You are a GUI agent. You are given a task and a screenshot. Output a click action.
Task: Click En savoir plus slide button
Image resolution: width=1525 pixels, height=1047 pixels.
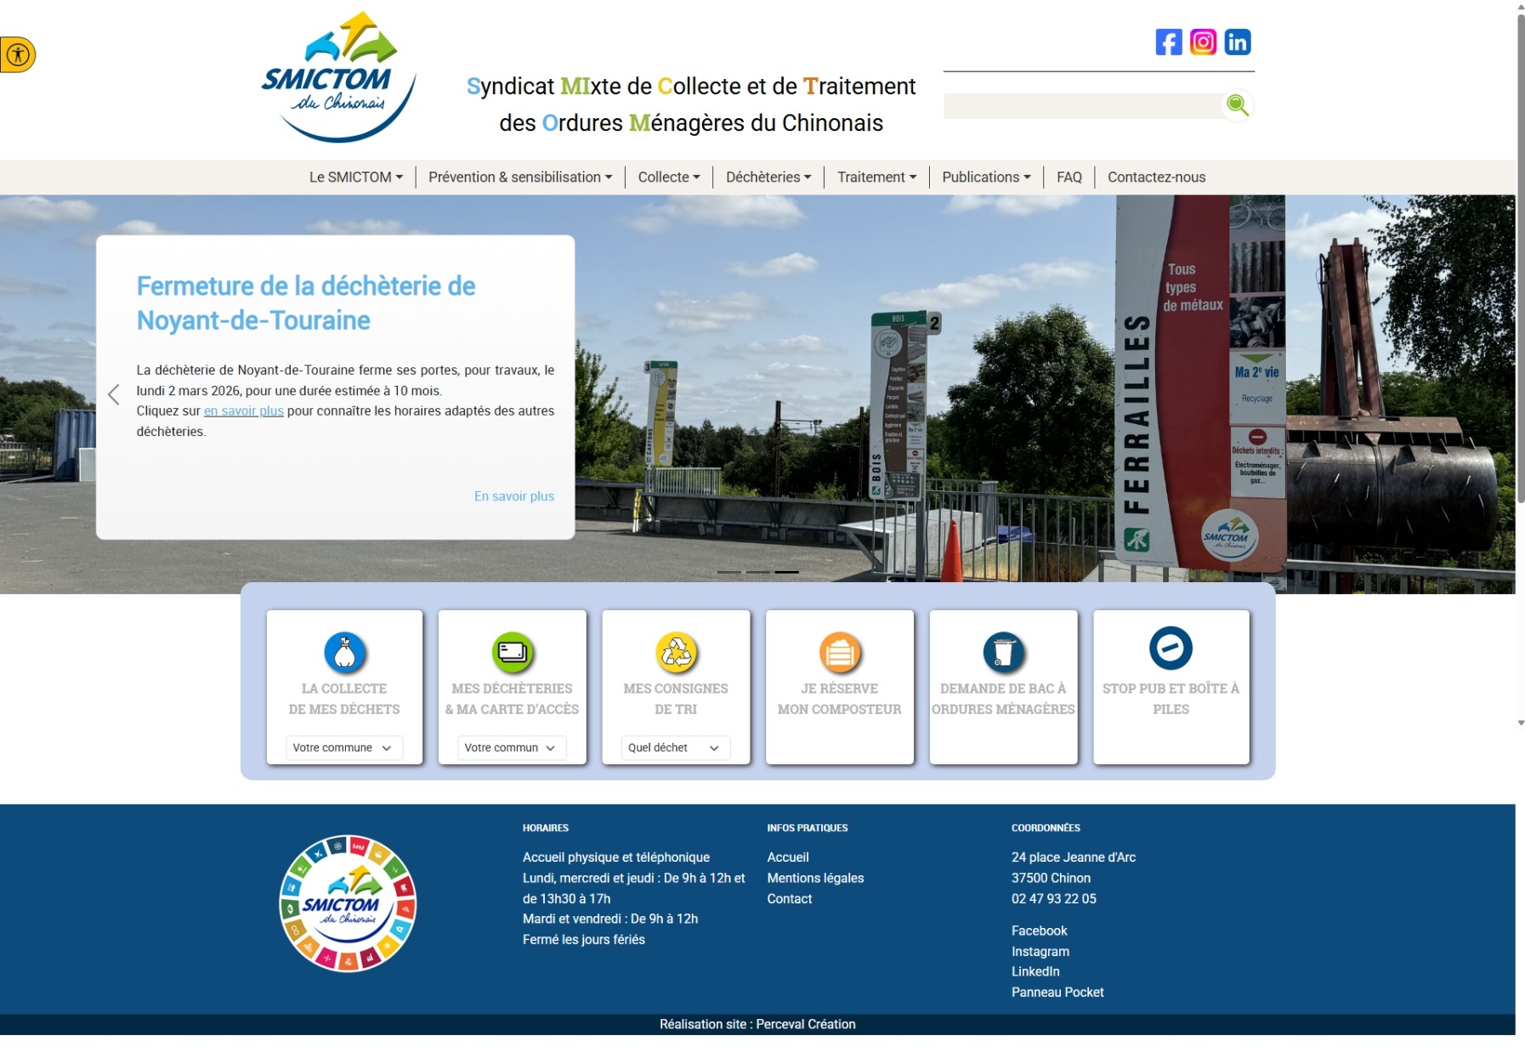pos(513,496)
